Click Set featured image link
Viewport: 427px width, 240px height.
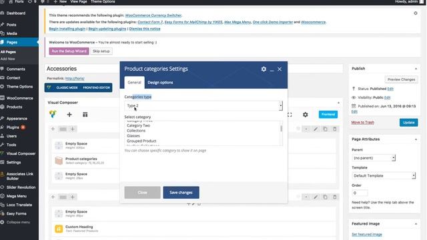[367, 235]
